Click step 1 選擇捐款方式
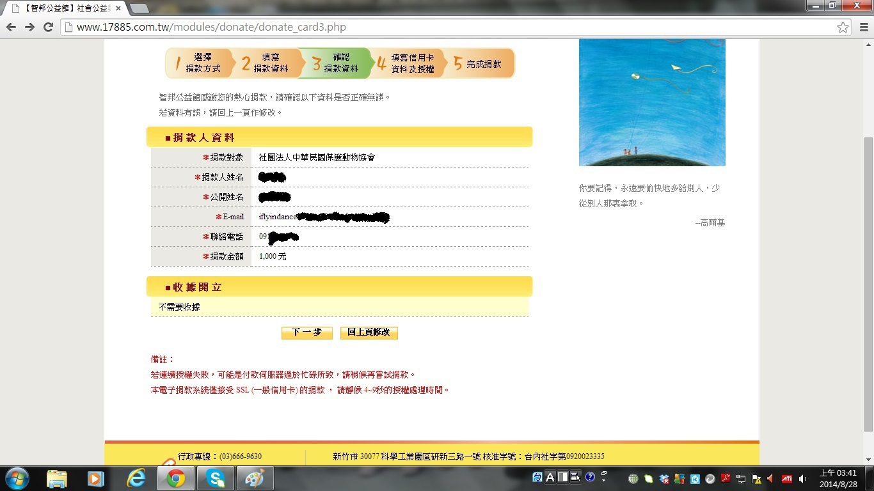Viewport: 874px width, 491px height. (198, 63)
